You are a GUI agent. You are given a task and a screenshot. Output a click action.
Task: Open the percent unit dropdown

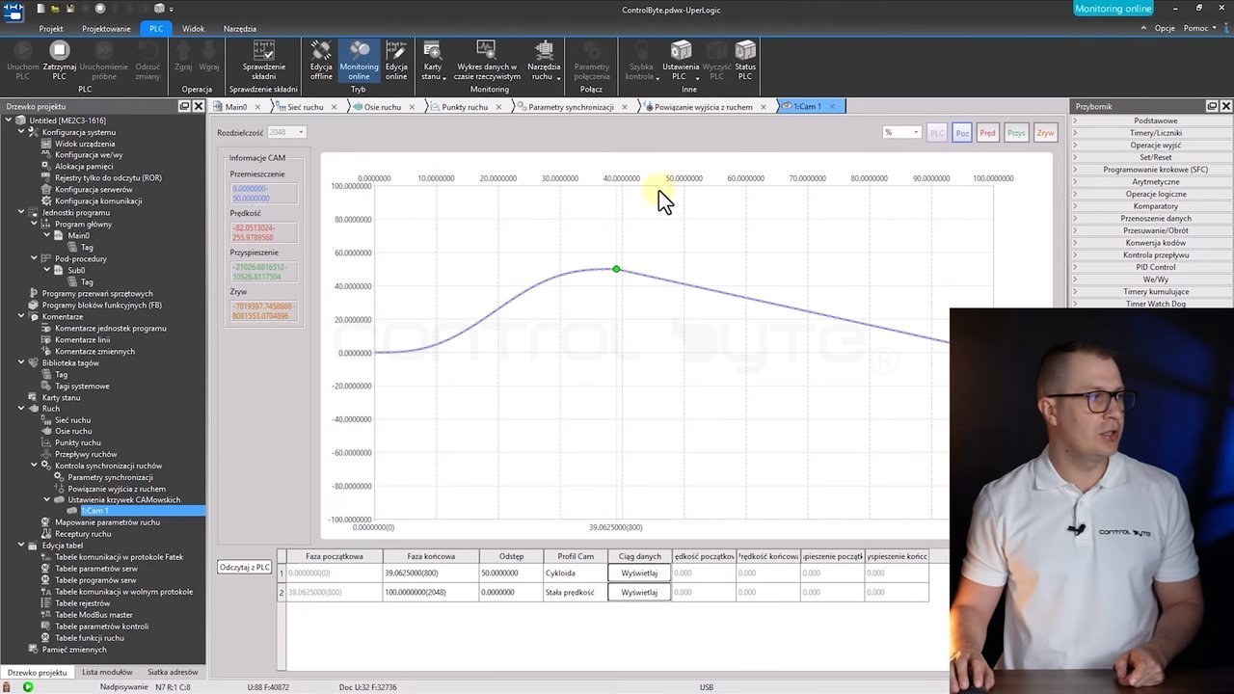(x=901, y=133)
